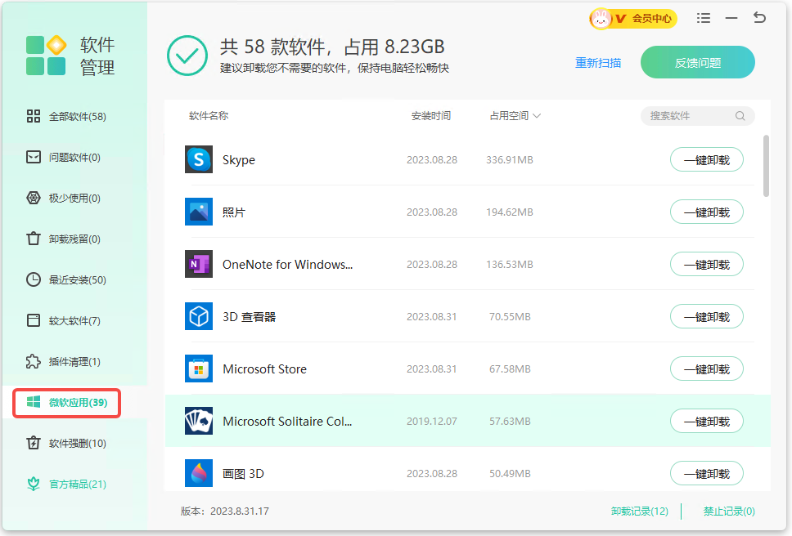This screenshot has width=792, height=536.
Task: Select the 3D 查看器 name text
Action: coord(249,317)
